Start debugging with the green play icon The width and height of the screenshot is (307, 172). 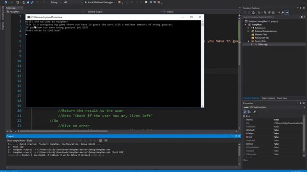point(86,2)
